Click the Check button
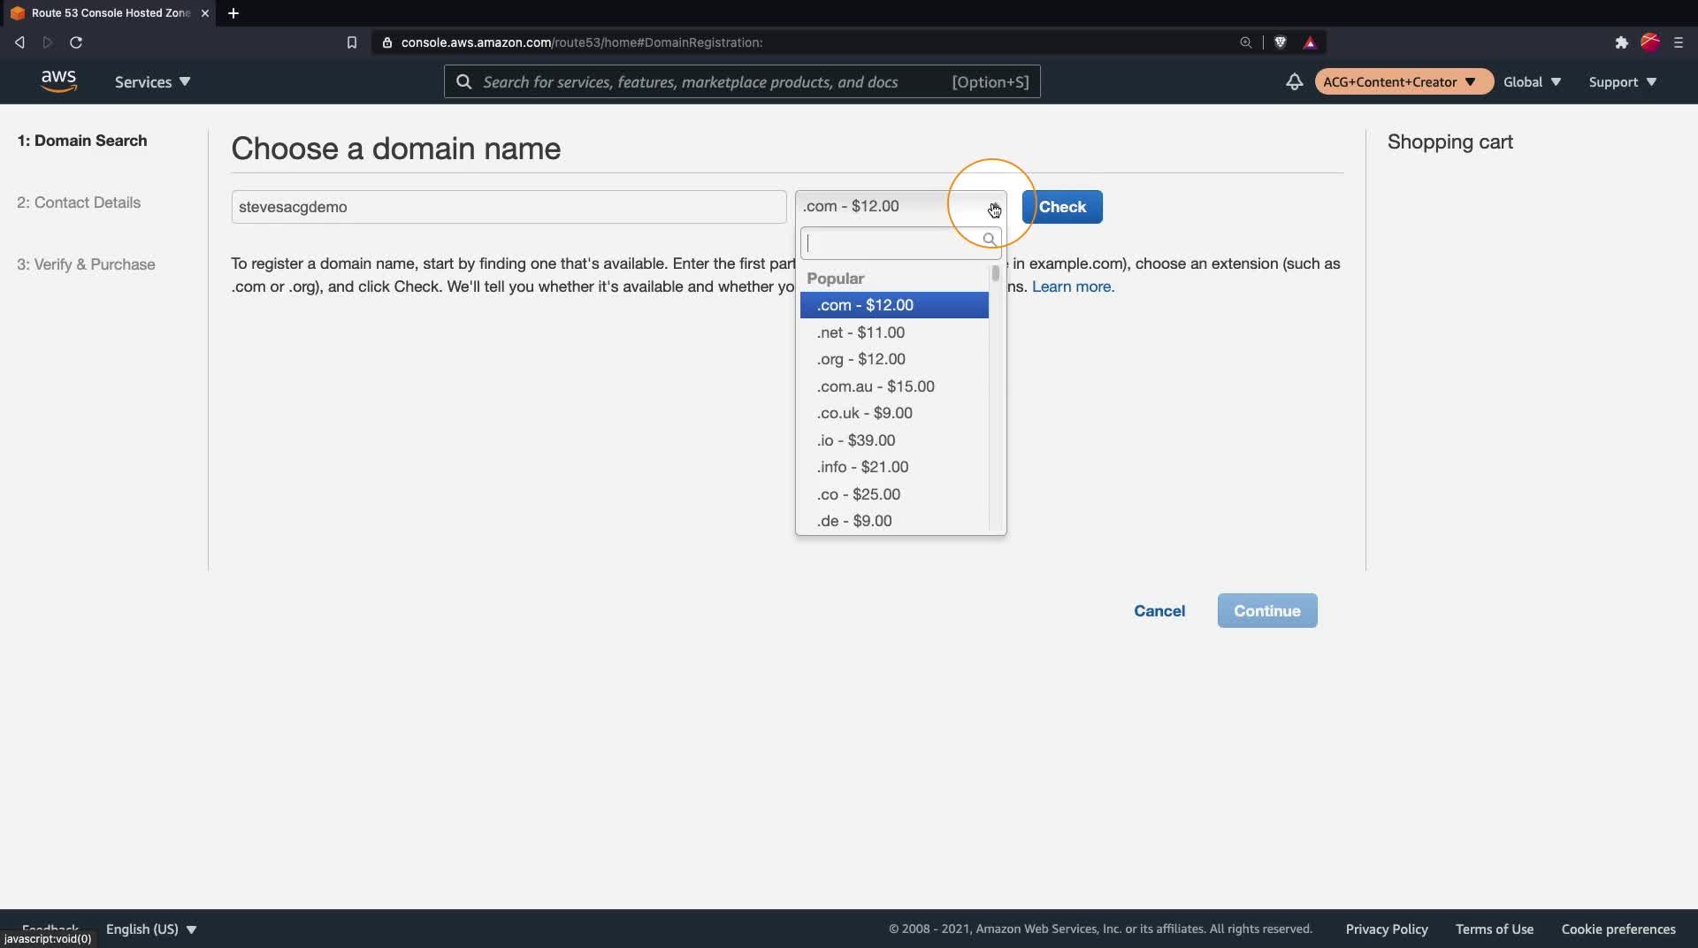The image size is (1698, 948). (1062, 207)
